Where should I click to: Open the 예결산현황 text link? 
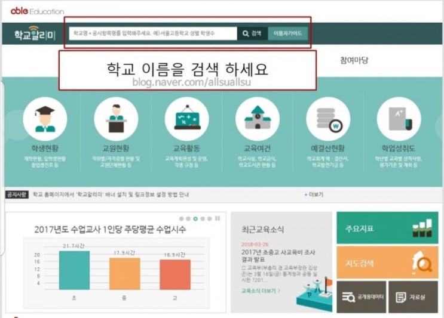click(328, 149)
